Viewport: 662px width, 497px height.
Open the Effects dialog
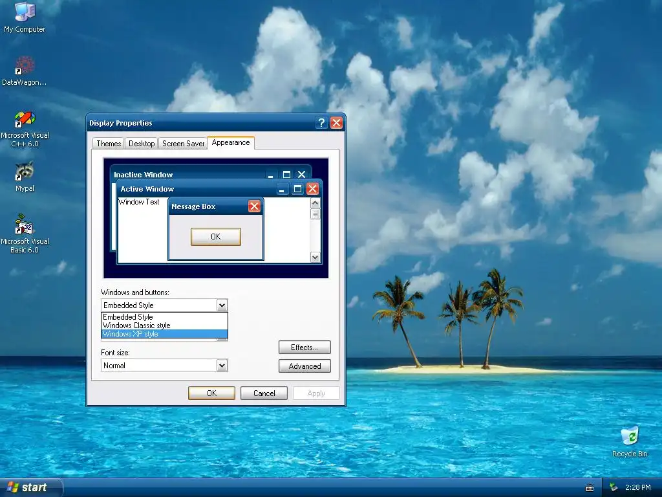point(304,348)
